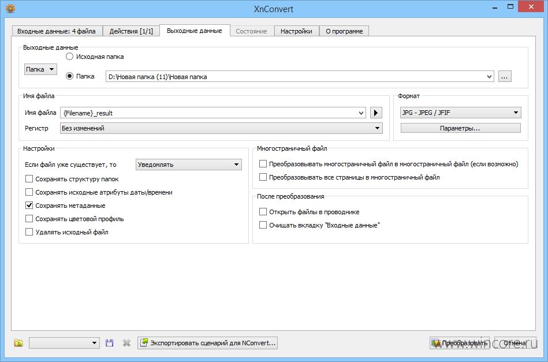Switch to Действия [1/1] tab

point(131,31)
